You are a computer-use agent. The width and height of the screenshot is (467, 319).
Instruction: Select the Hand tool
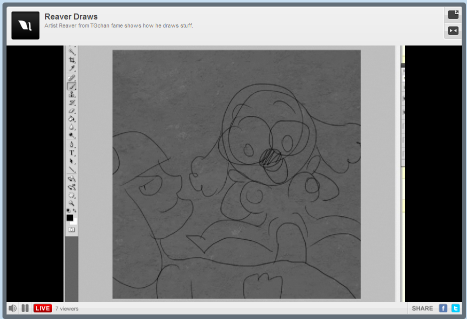tap(72, 195)
